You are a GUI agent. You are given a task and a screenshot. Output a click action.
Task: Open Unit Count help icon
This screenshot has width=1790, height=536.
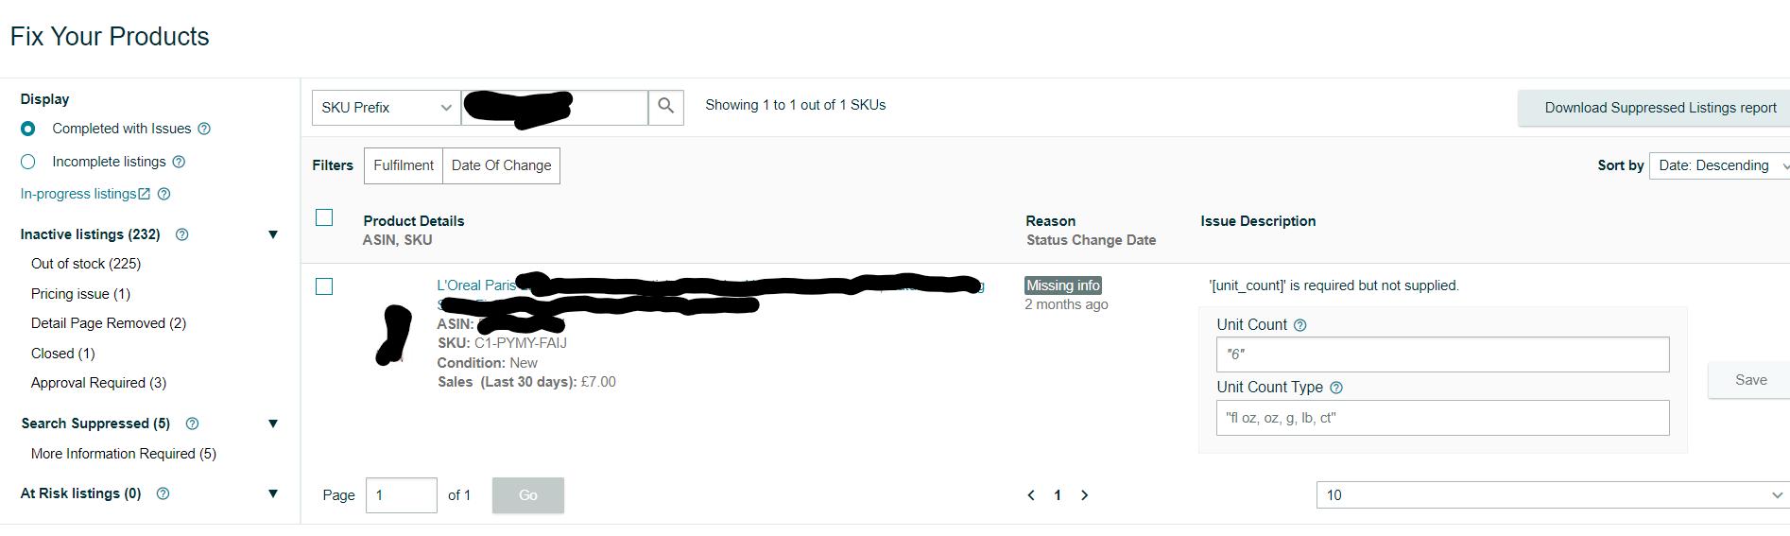1299,325
